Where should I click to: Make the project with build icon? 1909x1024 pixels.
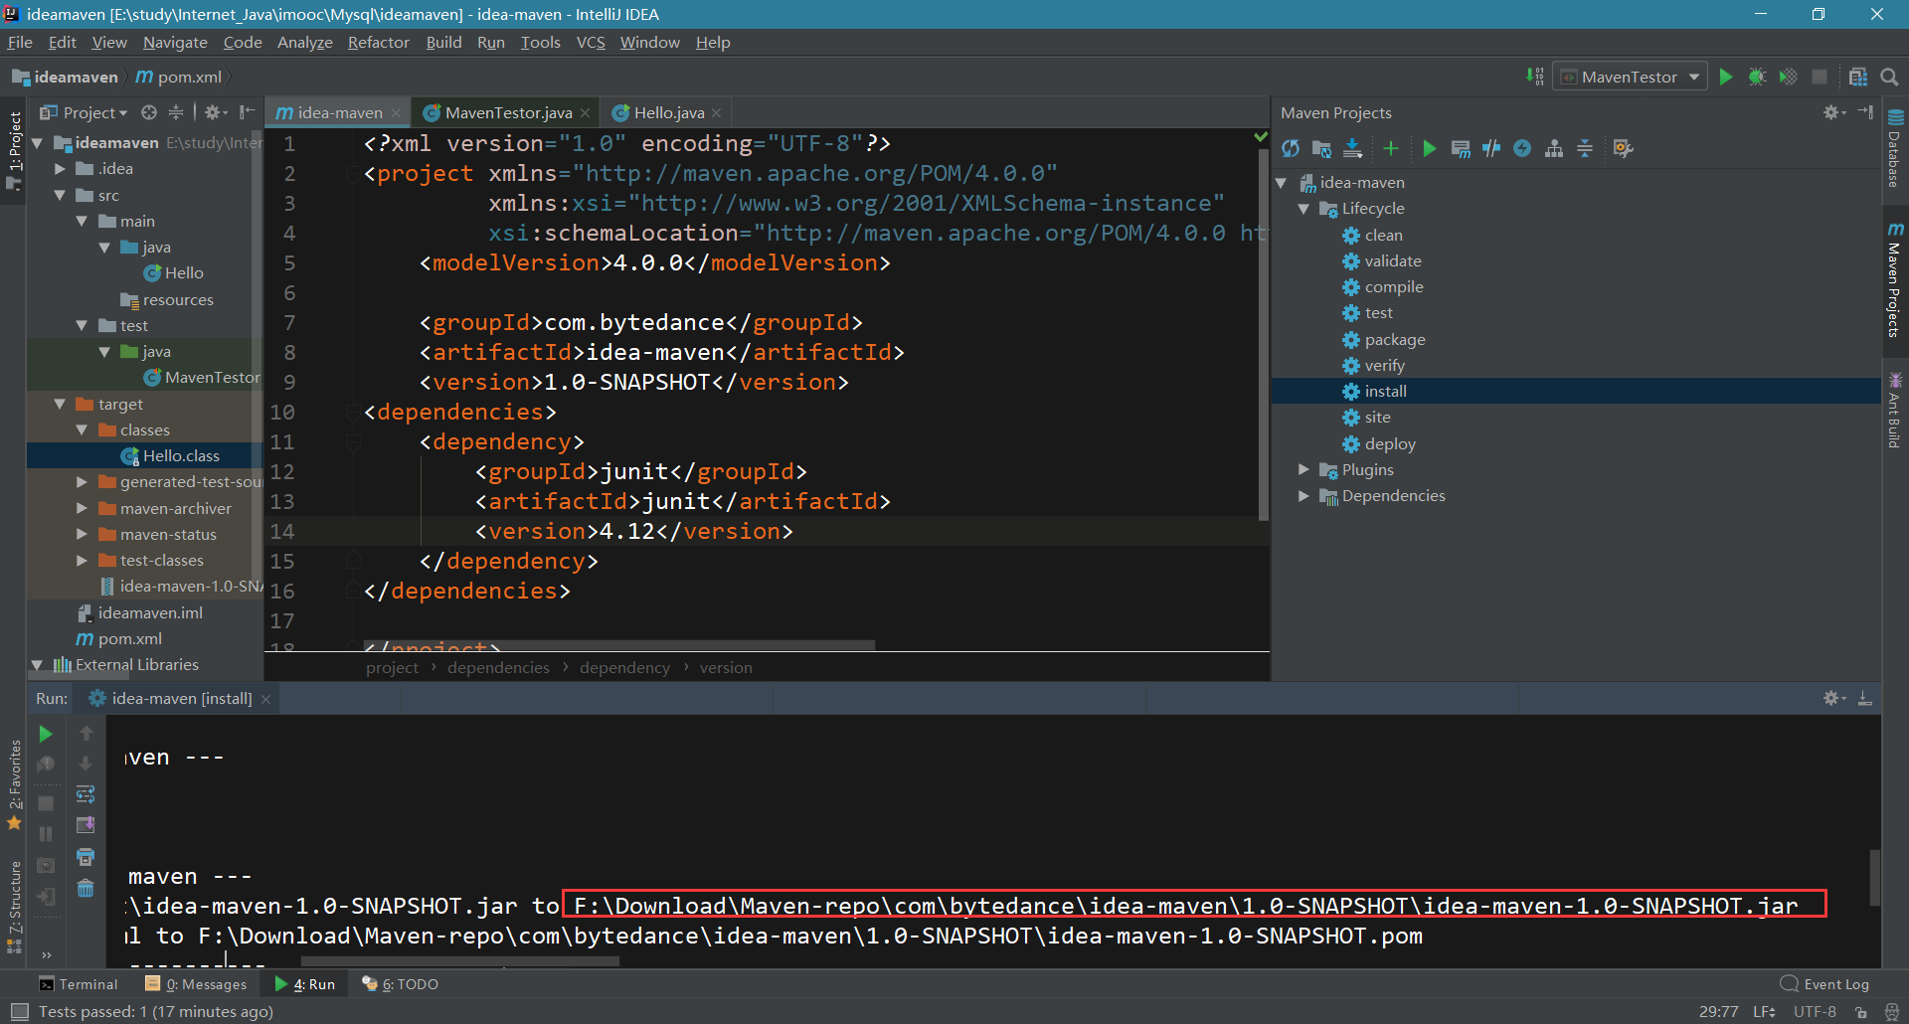[x=1535, y=77]
